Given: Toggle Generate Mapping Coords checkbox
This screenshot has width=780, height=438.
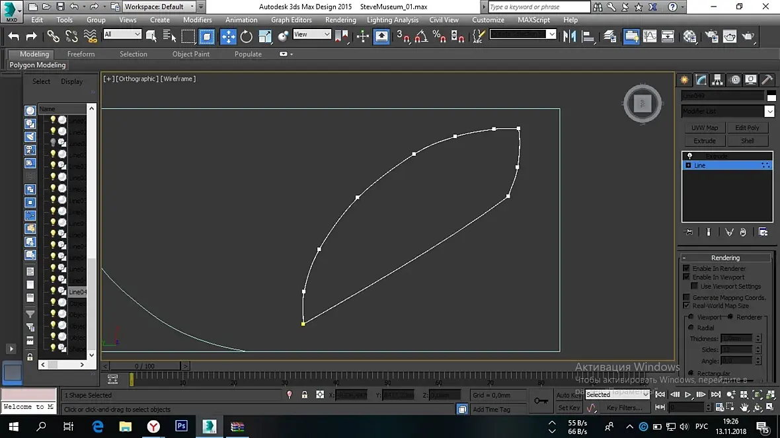Looking at the screenshot, I should pyautogui.click(x=686, y=297).
